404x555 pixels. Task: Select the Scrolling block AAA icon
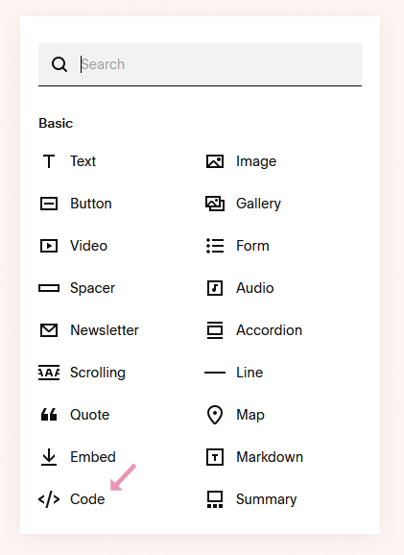click(49, 373)
